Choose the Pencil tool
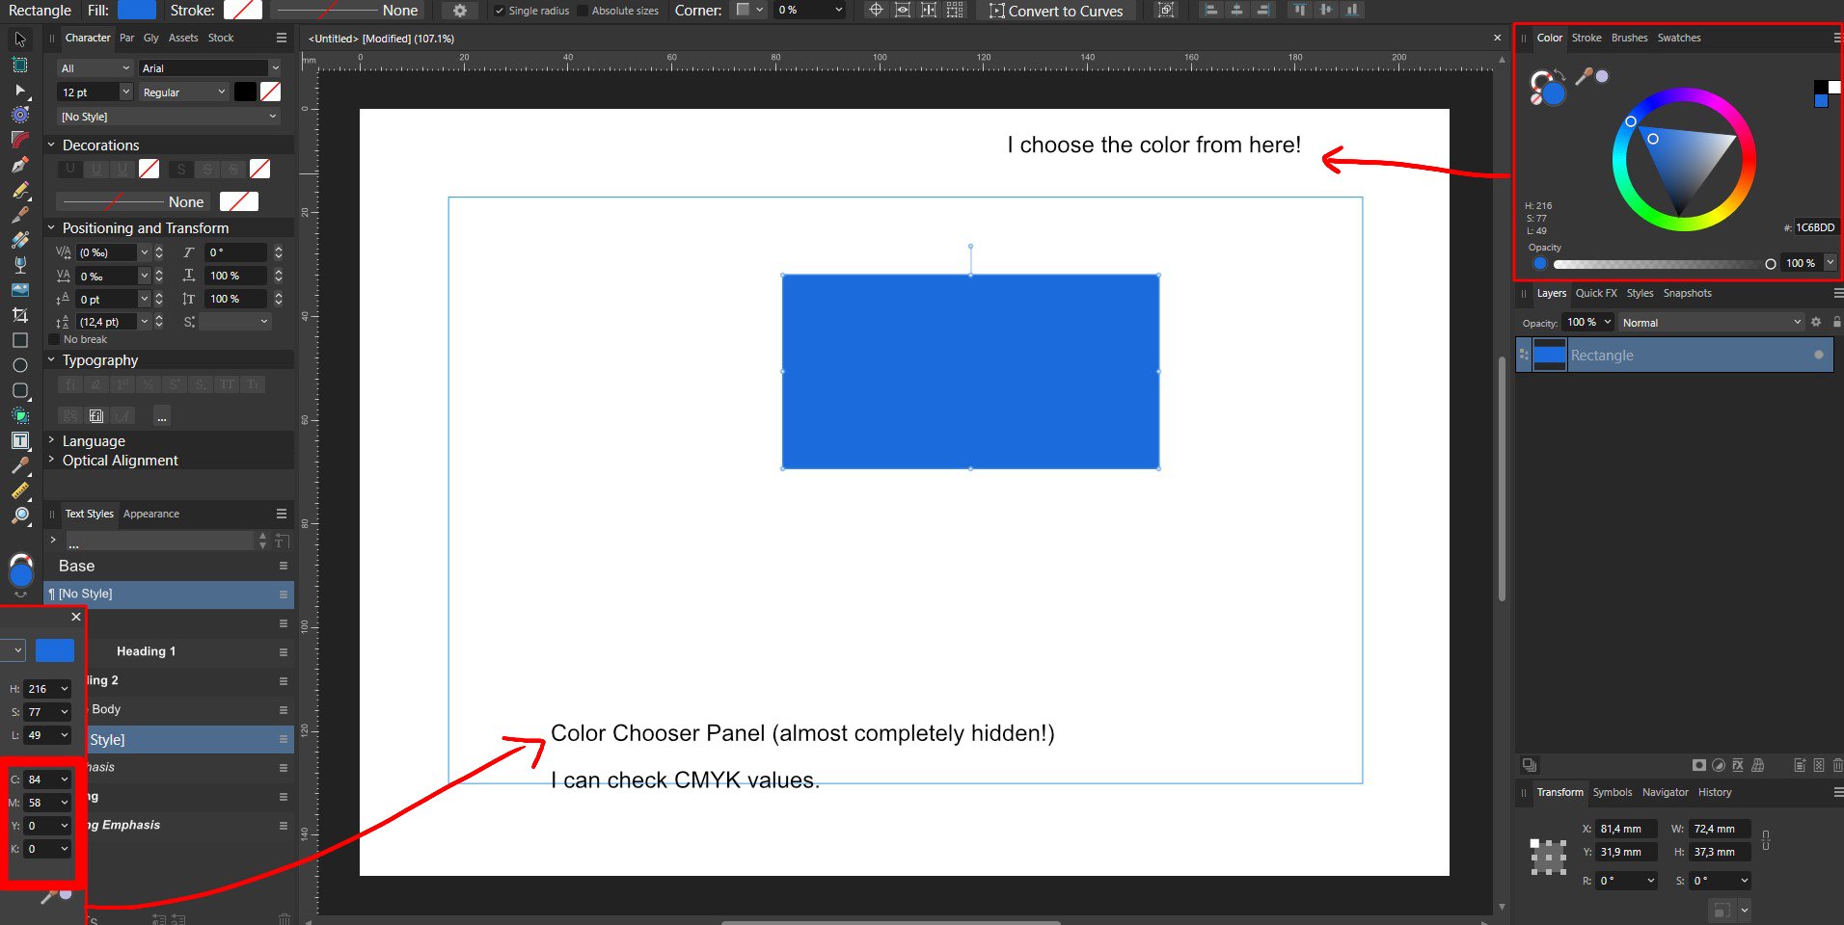Image resolution: width=1844 pixels, height=925 pixels. (x=20, y=190)
